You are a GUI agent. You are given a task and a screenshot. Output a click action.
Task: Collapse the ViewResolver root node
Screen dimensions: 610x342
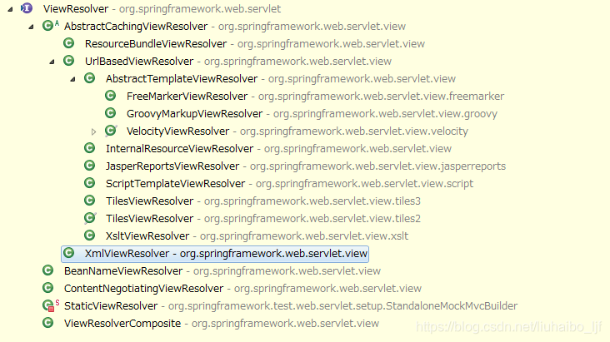coord(11,9)
